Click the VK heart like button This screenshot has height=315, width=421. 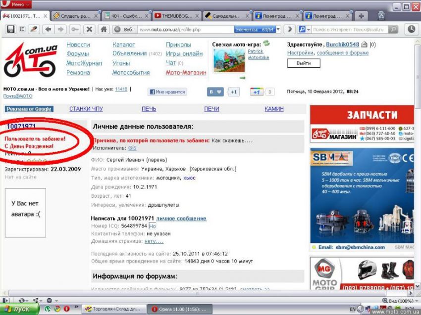[215, 92]
